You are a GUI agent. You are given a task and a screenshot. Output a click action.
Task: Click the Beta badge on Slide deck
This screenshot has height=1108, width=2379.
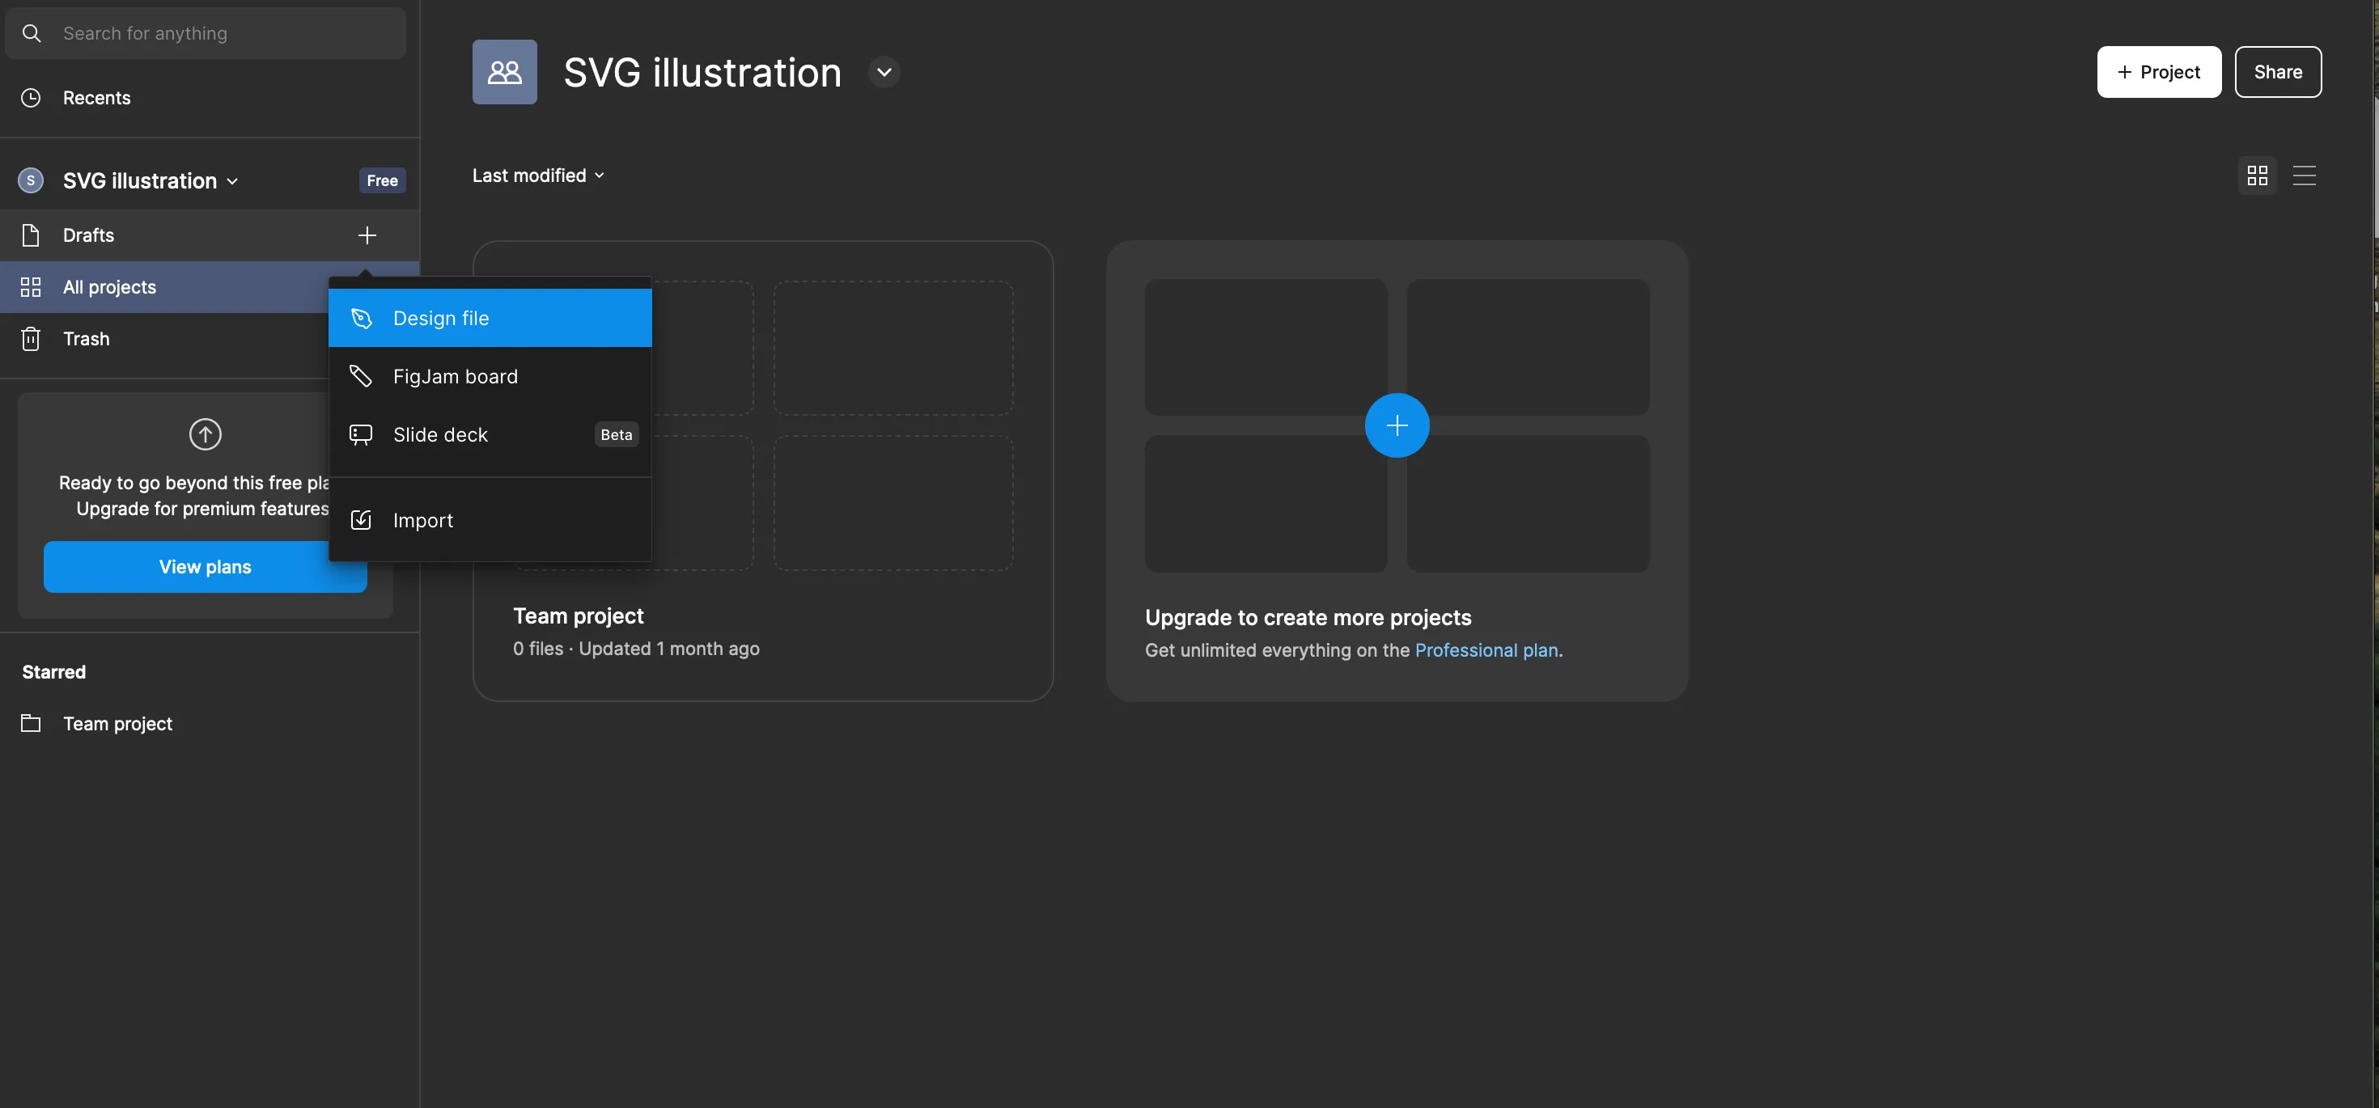click(x=616, y=435)
